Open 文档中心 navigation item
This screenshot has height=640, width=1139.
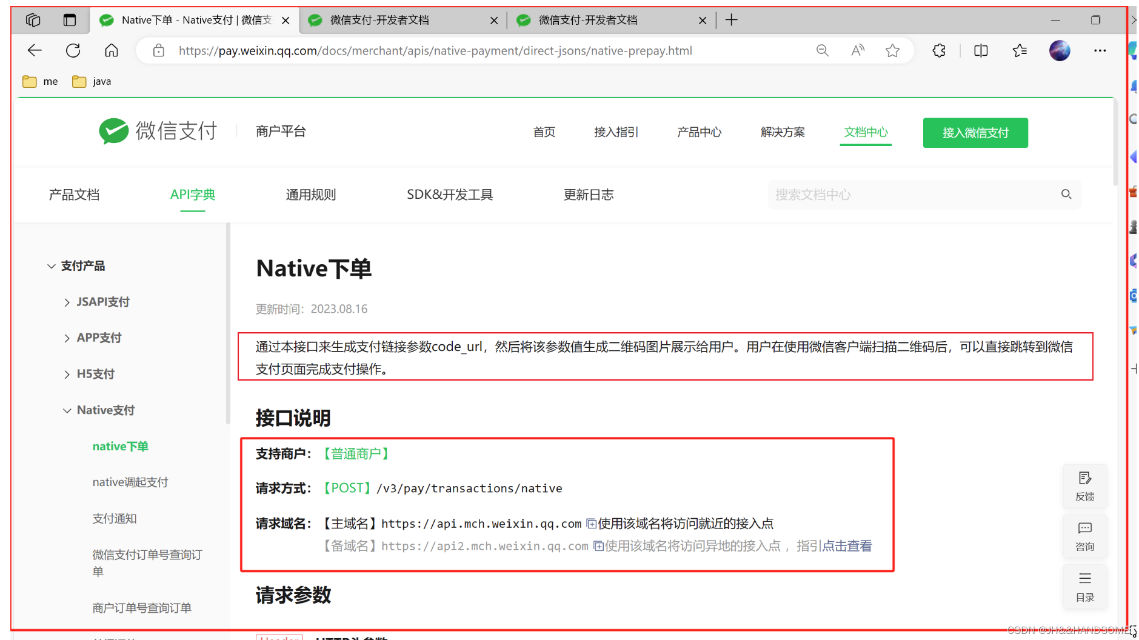click(866, 132)
